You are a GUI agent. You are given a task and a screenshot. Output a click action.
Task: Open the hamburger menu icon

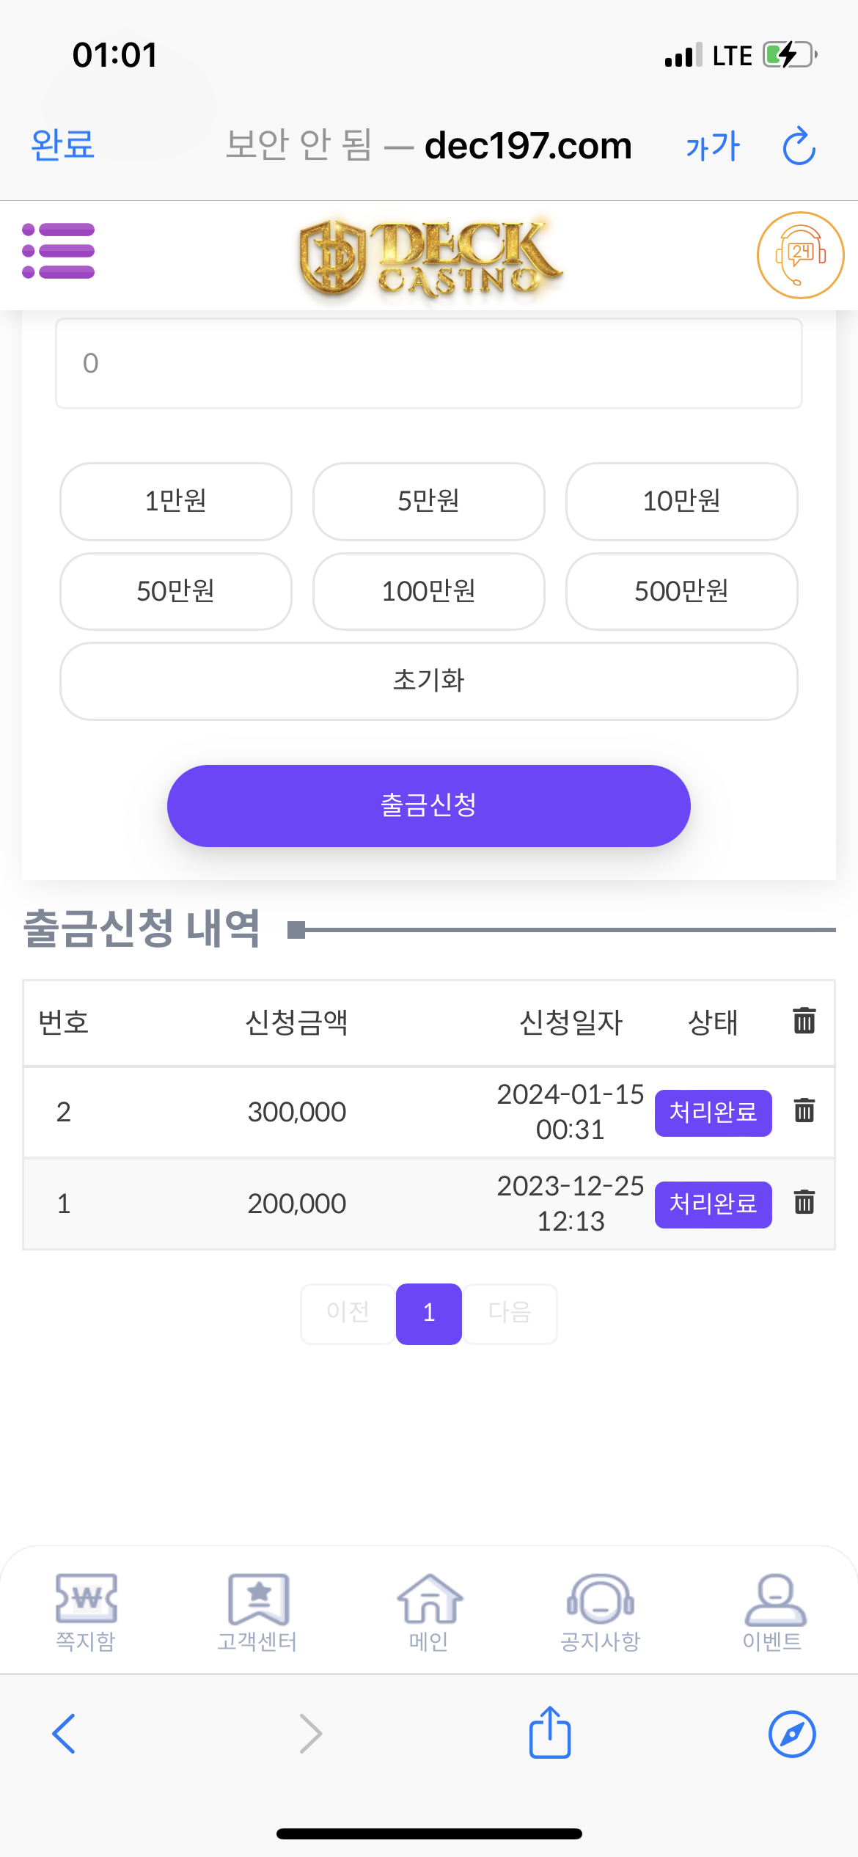[59, 252]
